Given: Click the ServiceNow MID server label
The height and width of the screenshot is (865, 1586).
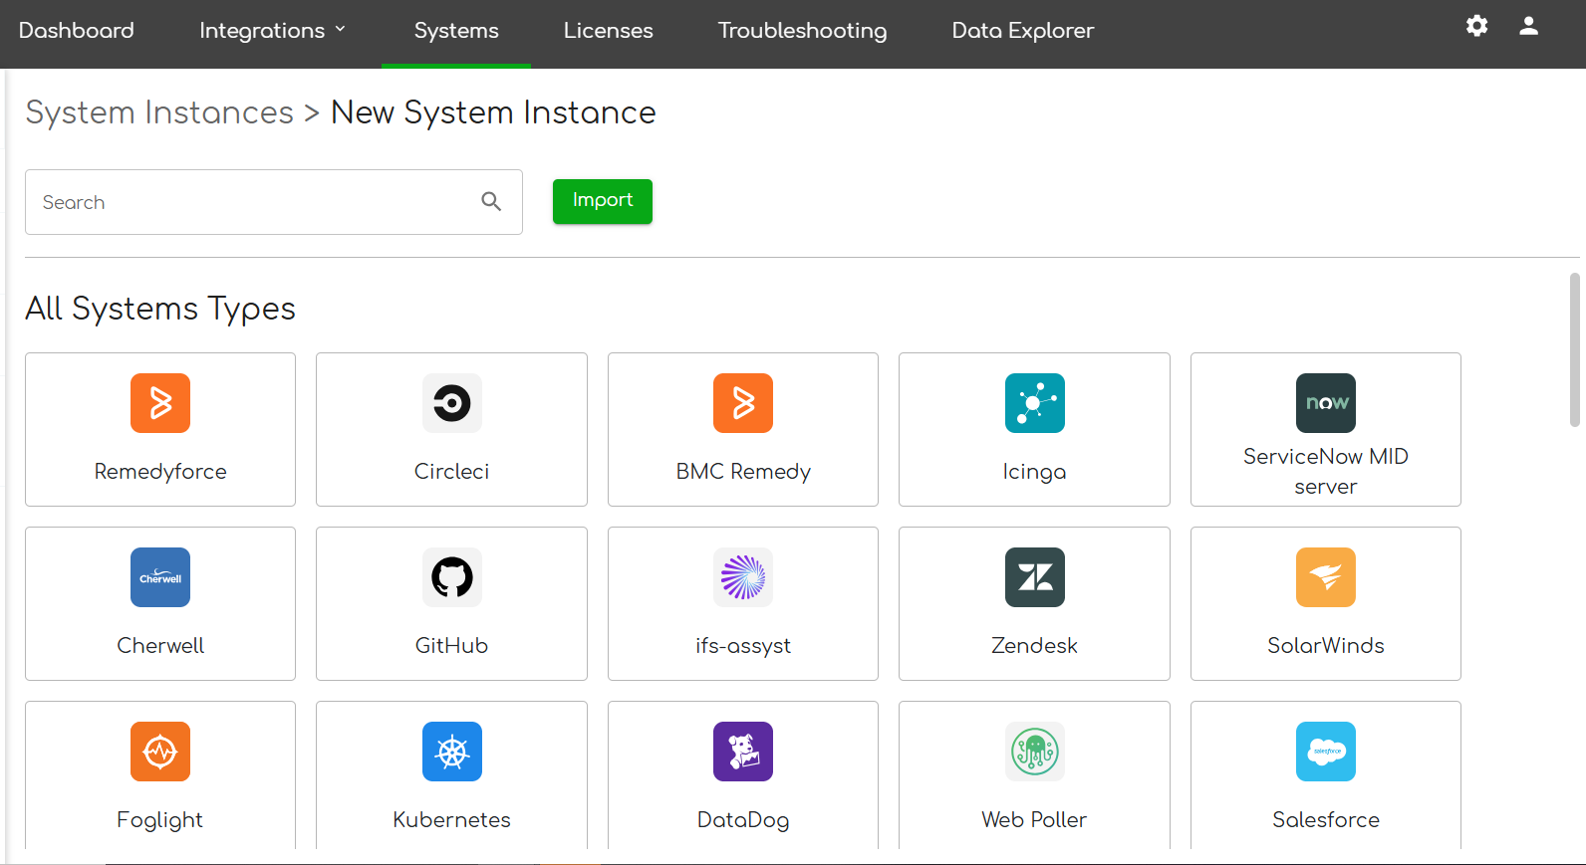Looking at the screenshot, I should [1326, 472].
